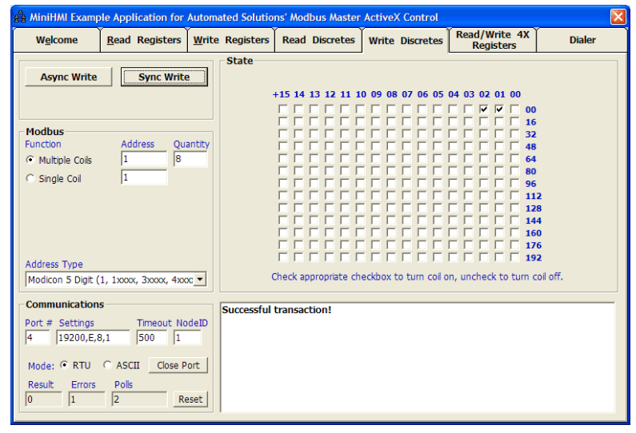Click the column header +15
636x433 pixels.
pos(281,94)
